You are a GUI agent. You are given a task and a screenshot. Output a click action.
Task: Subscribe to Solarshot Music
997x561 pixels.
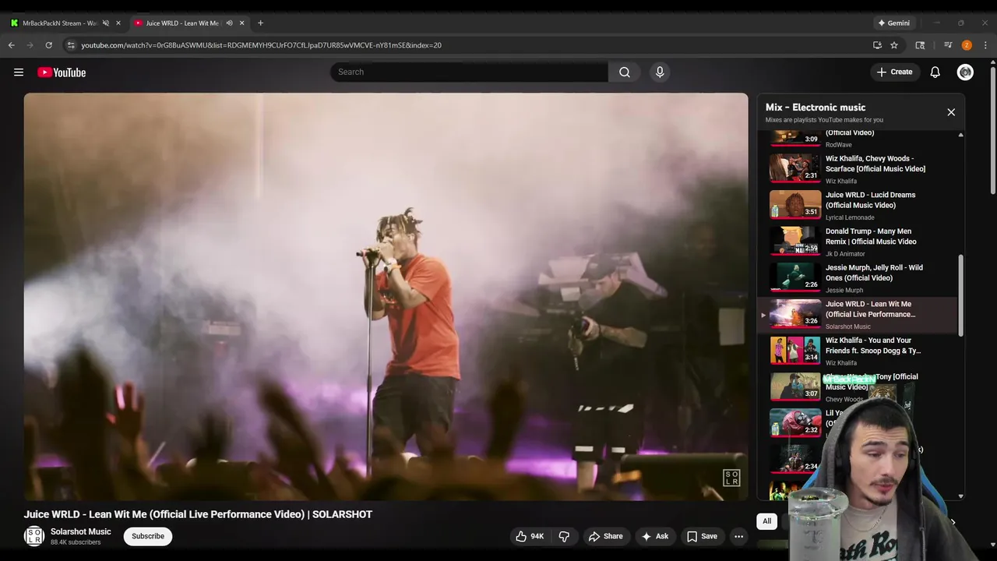tap(148, 536)
